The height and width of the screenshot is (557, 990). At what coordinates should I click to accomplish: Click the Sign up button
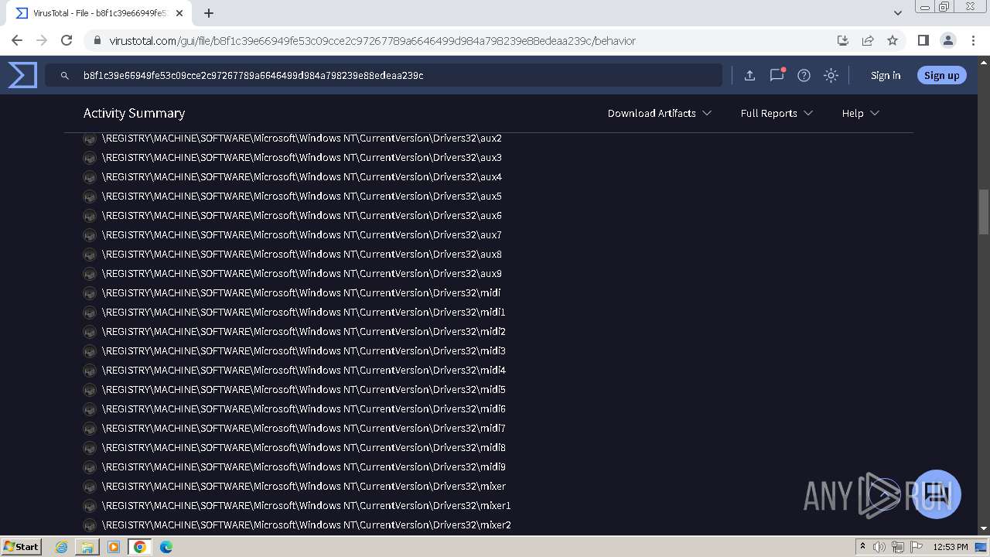coord(941,75)
